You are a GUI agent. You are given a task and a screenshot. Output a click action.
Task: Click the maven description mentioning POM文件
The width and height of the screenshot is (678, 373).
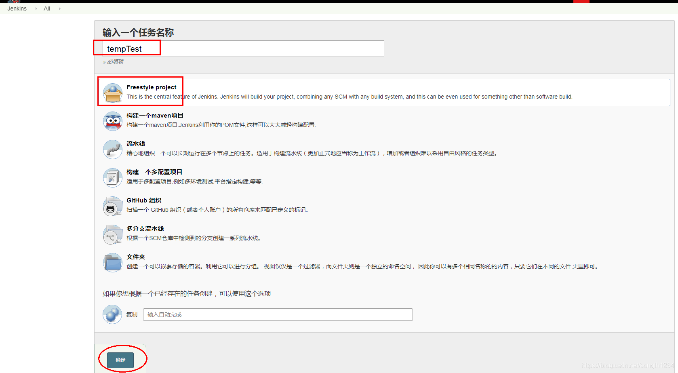[221, 125]
